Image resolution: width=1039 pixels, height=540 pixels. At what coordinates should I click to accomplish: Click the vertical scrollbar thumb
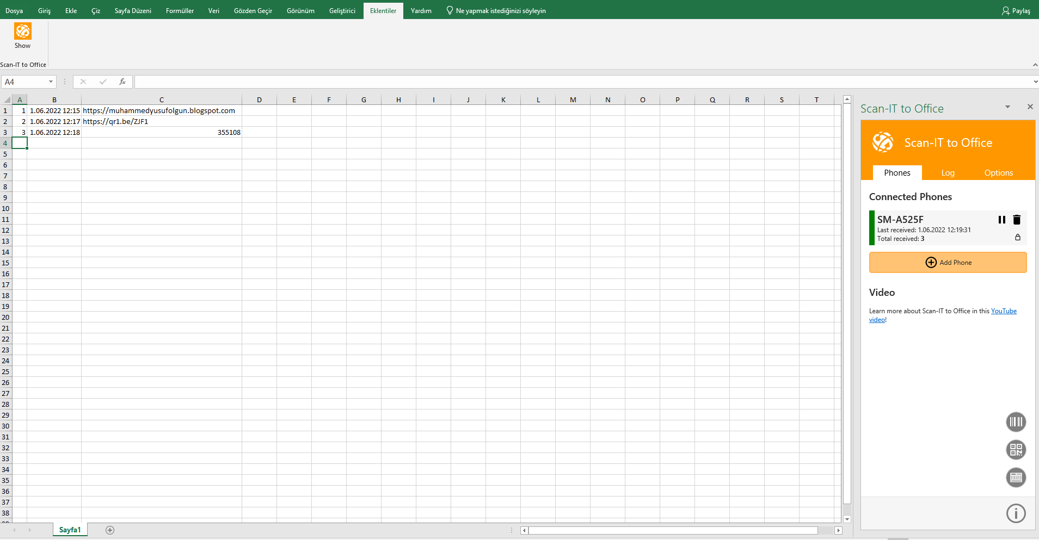pos(847,305)
